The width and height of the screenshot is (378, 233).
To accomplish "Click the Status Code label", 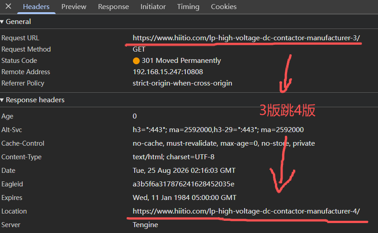I will [19, 61].
